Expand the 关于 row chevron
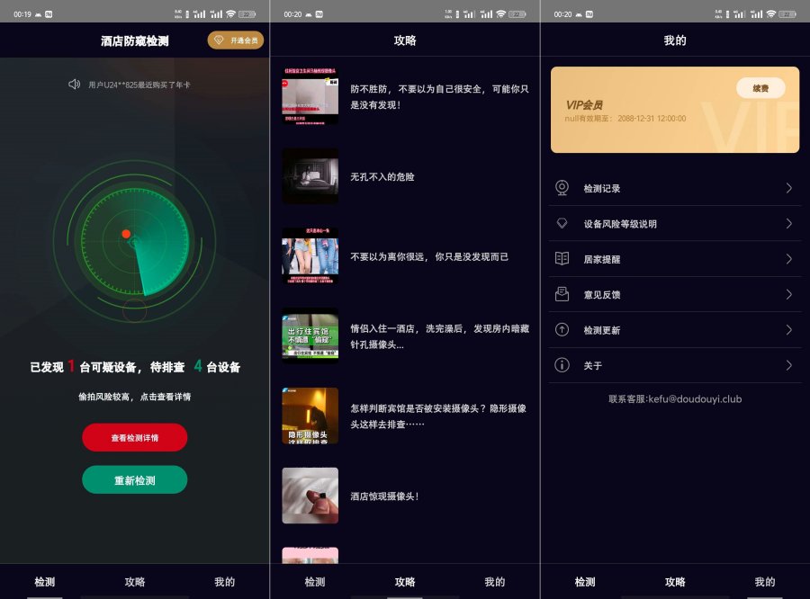This screenshot has width=810, height=599. (x=790, y=366)
